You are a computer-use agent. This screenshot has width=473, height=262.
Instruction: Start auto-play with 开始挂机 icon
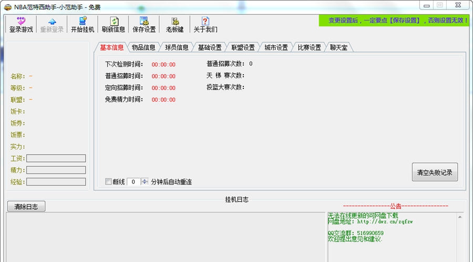click(83, 25)
